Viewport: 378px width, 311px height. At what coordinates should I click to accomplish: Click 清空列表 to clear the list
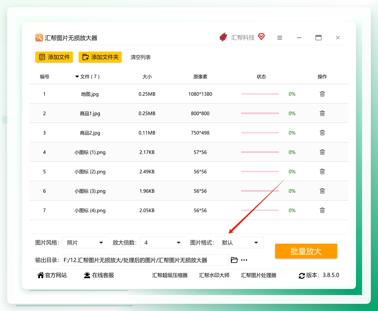(x=140, y=57)
